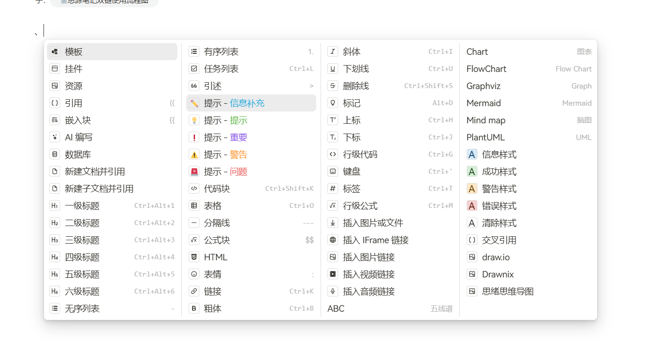
Task: Click the 数据库 database icon
Action: [x=55, y=155]
